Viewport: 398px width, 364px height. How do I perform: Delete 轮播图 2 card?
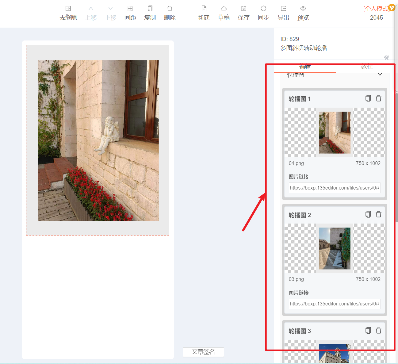click(379, 214)
